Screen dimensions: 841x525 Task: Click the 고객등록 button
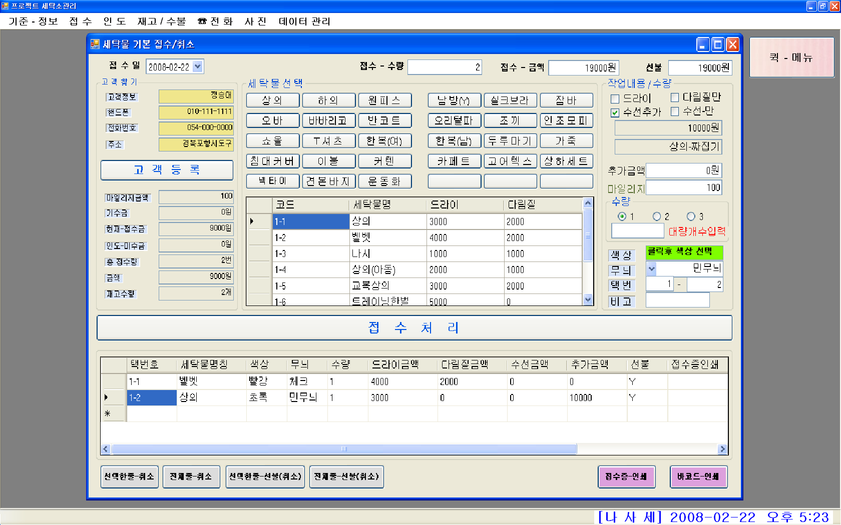[167, 170]
